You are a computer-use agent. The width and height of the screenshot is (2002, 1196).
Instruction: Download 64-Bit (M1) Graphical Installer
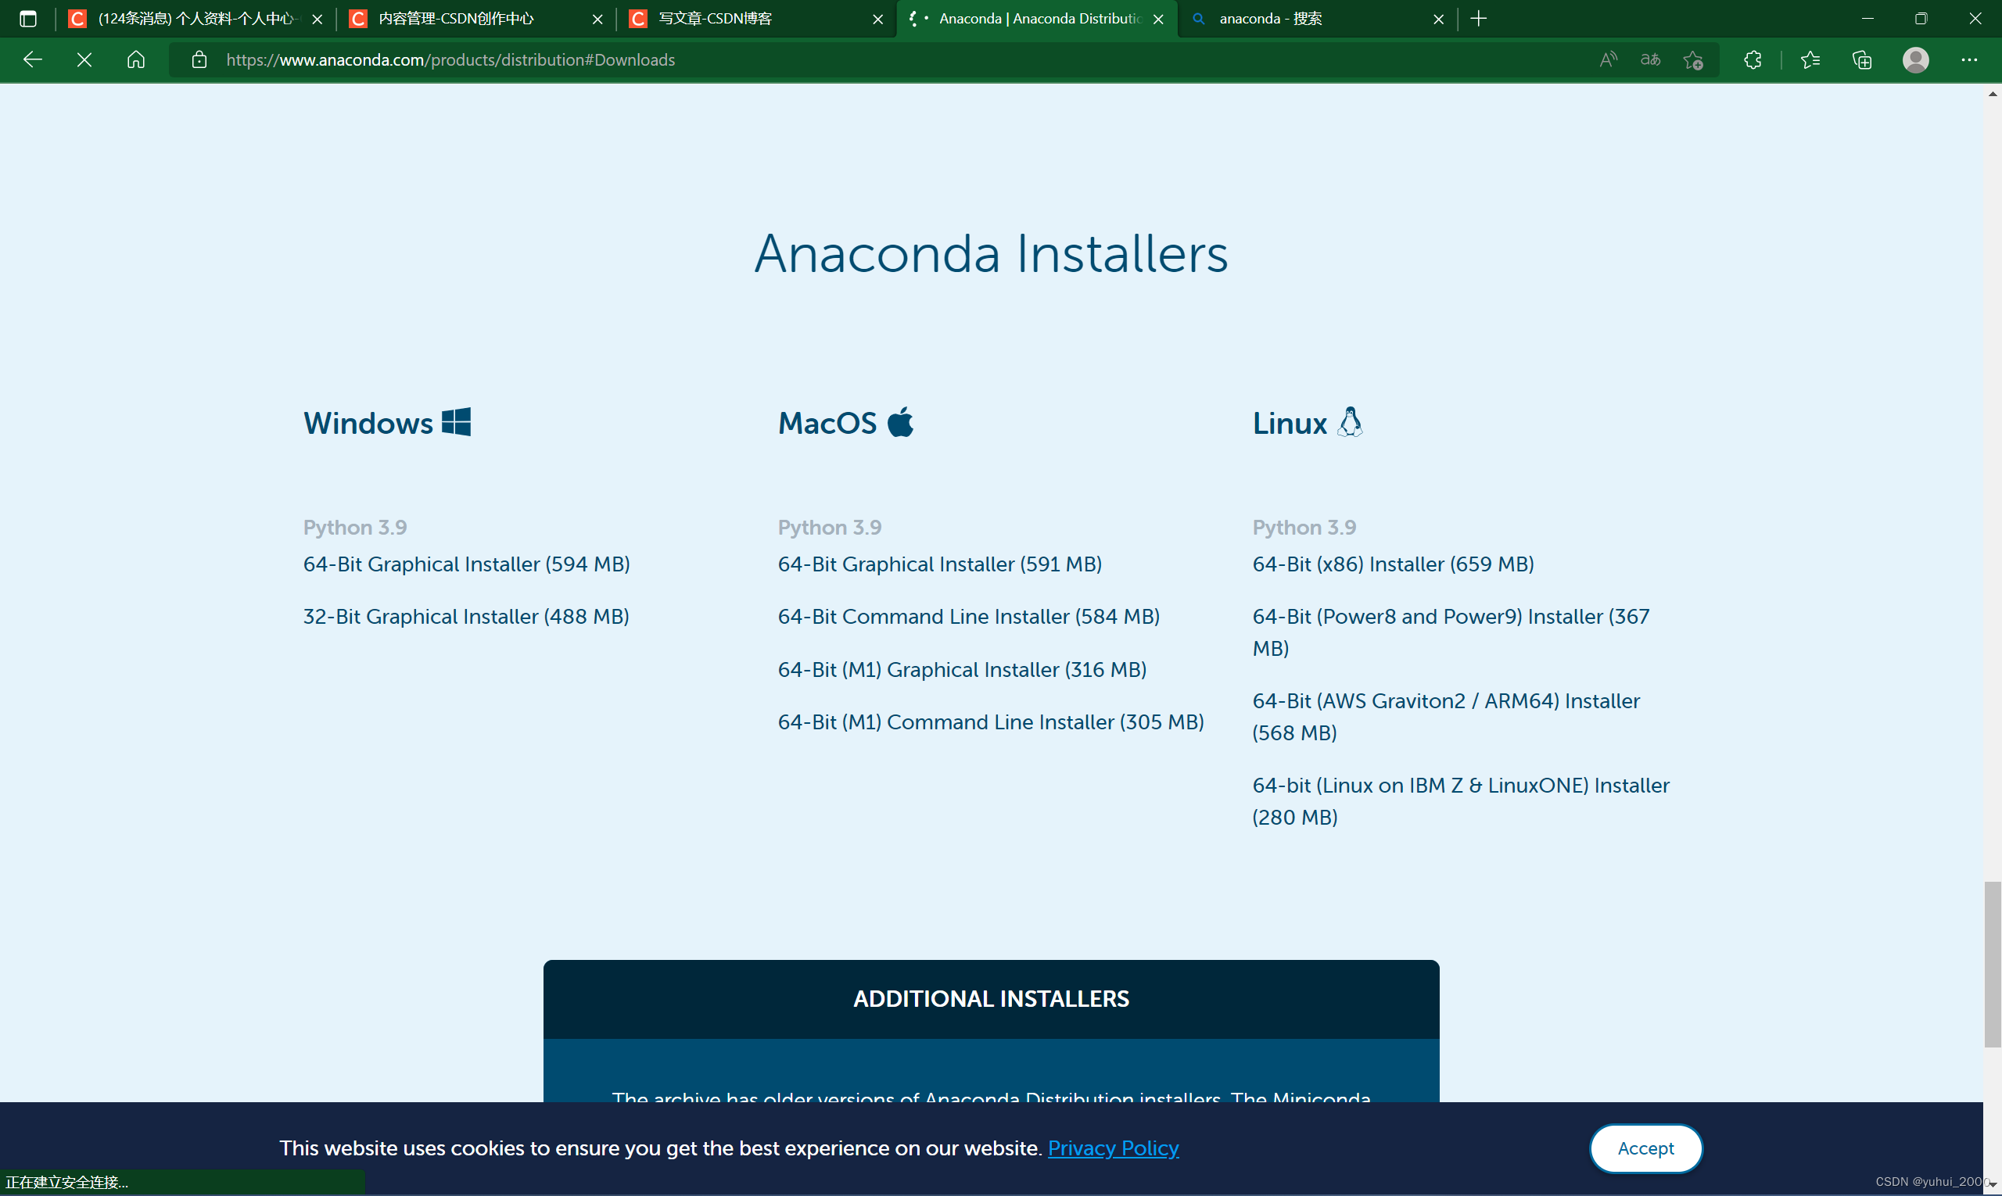coord(962,670)
